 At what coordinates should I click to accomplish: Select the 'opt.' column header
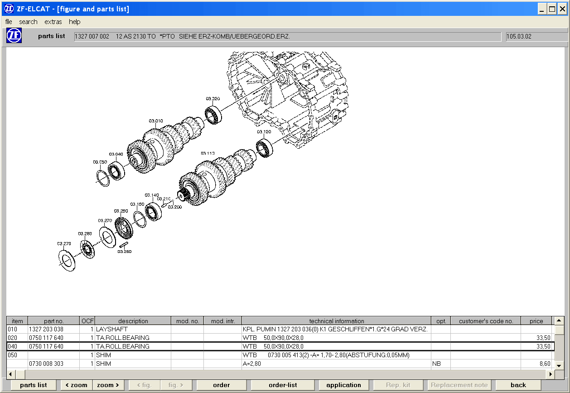(x=441, y=321)
